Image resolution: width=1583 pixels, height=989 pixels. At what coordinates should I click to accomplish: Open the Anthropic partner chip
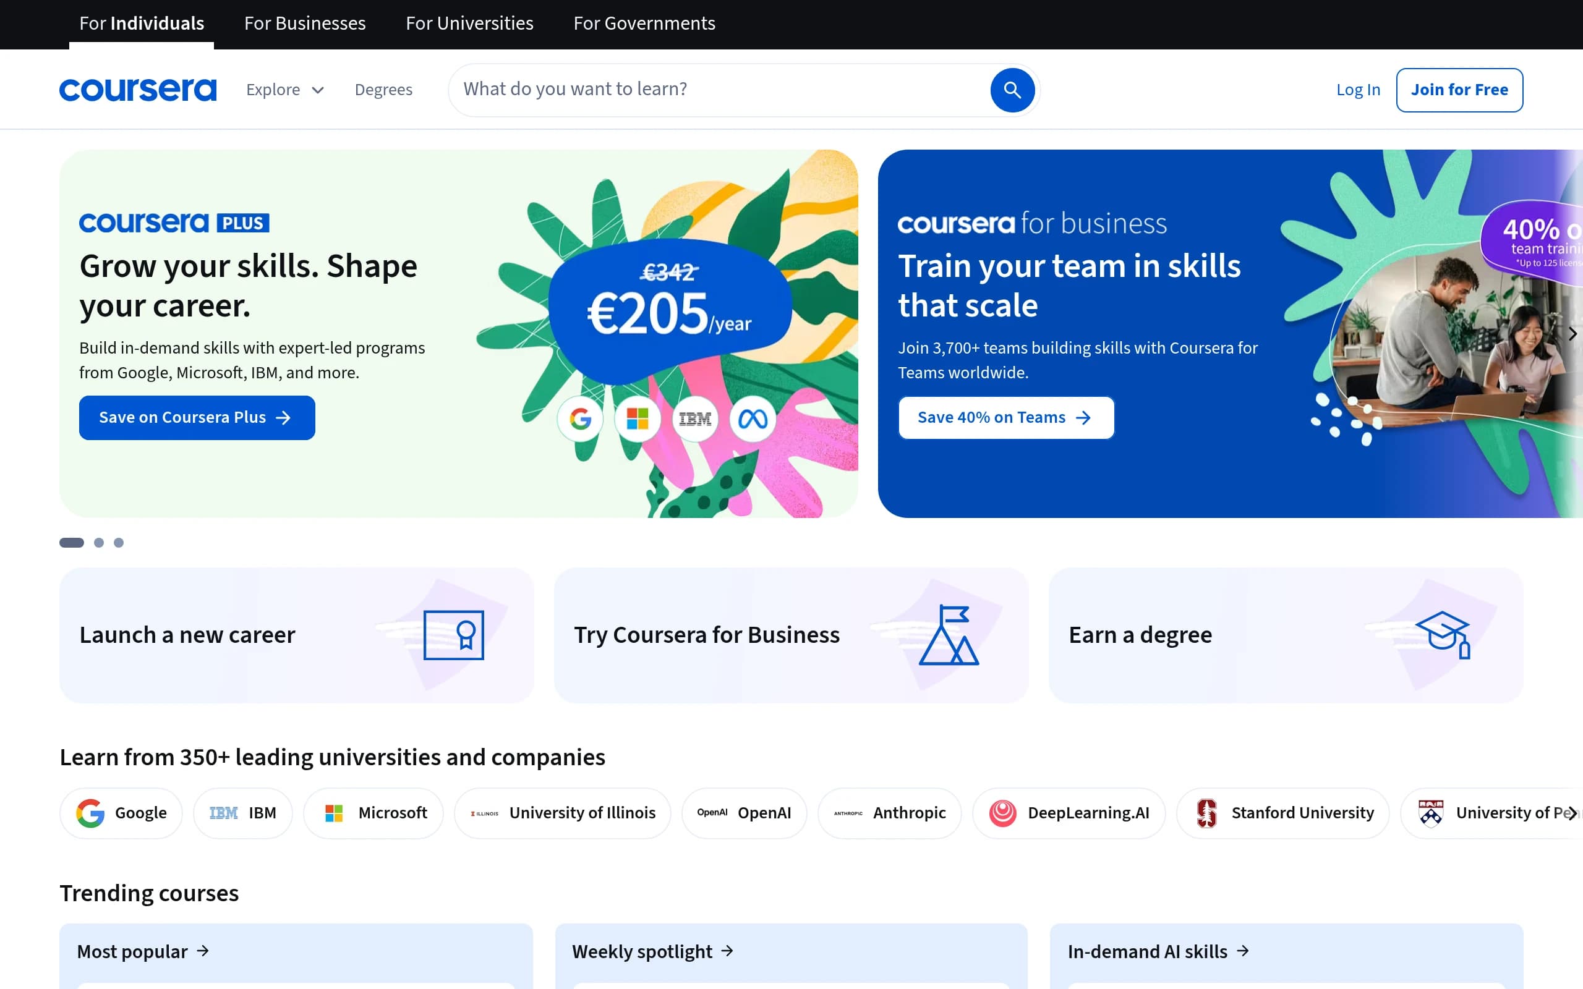[x=890, y=813]
